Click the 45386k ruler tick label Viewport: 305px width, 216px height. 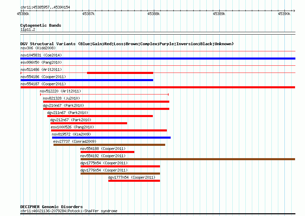[x=23, y=14]
